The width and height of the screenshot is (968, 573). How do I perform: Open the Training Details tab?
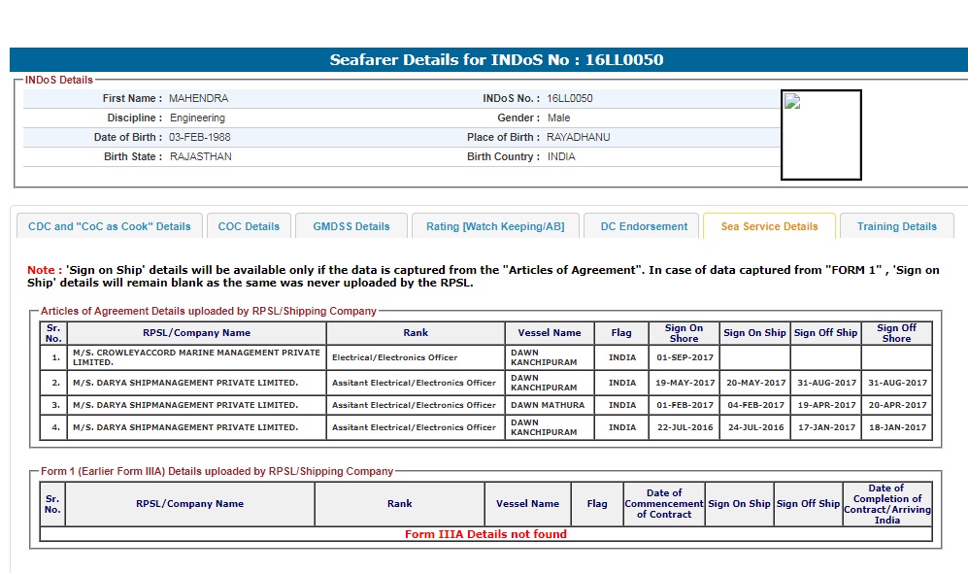(x=896, y=226)
